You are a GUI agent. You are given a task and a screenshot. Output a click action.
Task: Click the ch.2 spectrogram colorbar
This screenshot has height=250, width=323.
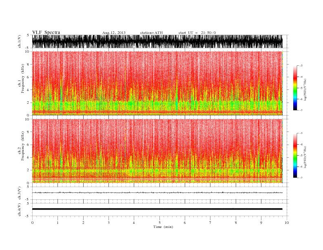pyautogui.click(x=295, y=155)
